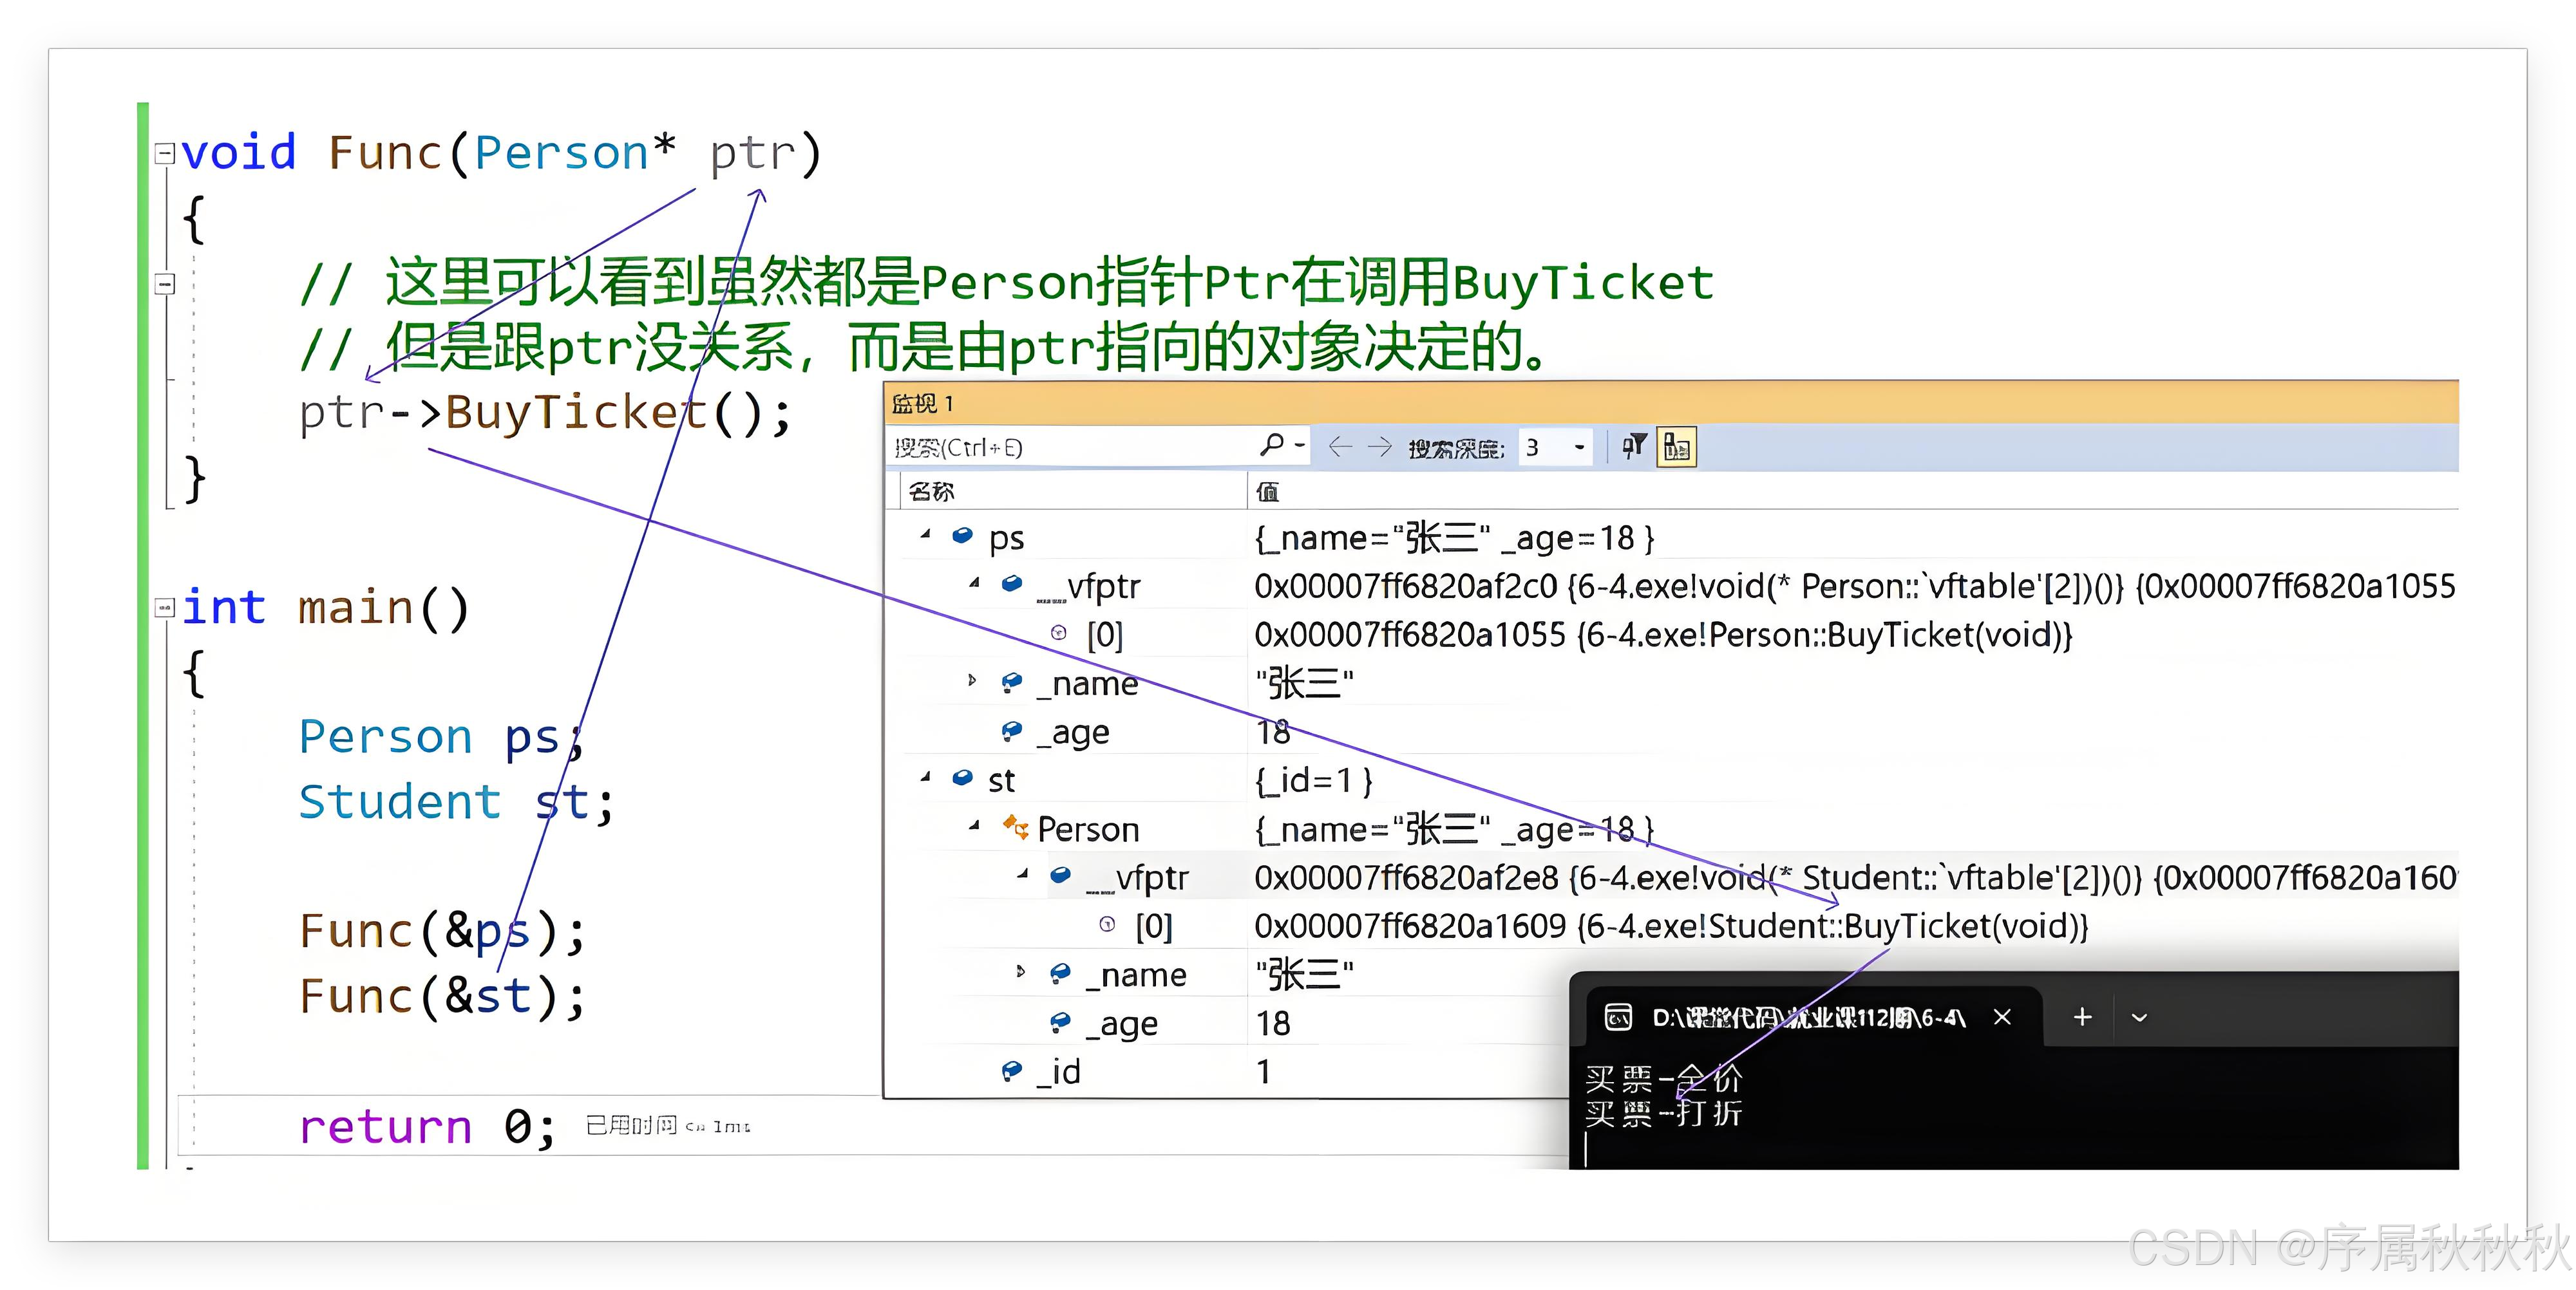Expand the _name node under st Person

tap(1020, 971)
